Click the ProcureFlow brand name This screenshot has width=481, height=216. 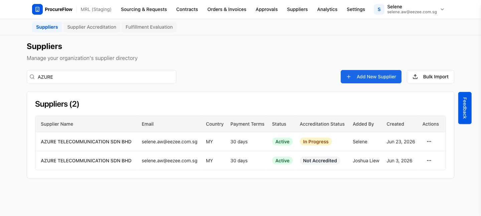[x=58, y=9]
